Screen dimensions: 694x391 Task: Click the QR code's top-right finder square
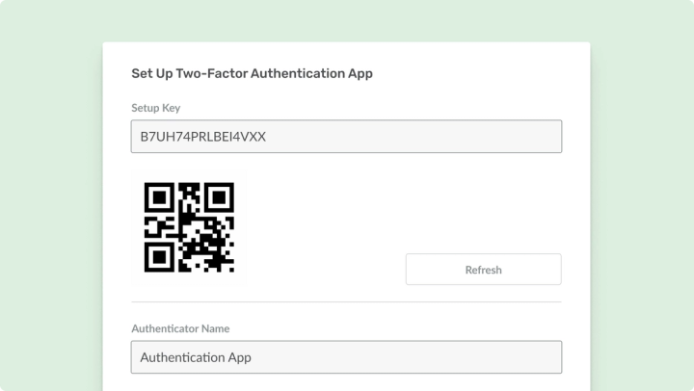point(220,196)
